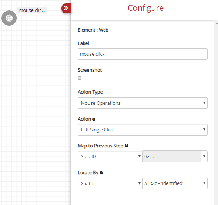The width and height of the screenshot is (218, 205).
Task: Click the info icon next to Map to Previous Step
Action: coord(126,146)
